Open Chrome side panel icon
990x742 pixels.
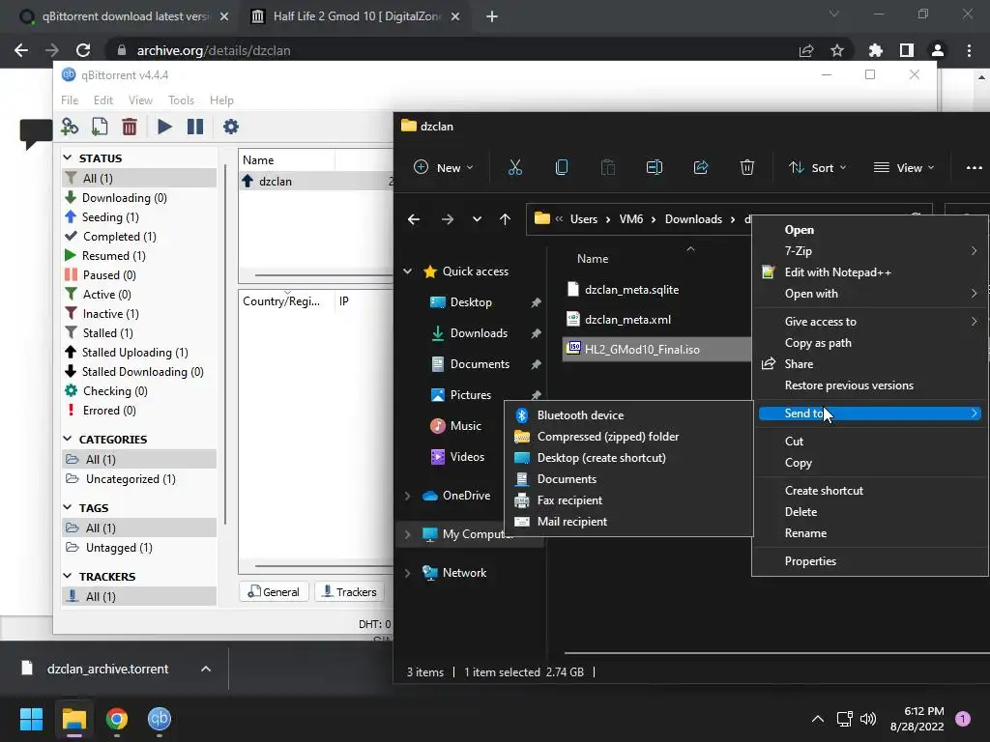907,50
